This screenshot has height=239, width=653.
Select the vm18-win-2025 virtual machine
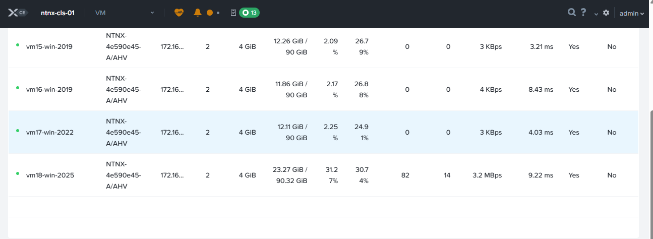50,175
